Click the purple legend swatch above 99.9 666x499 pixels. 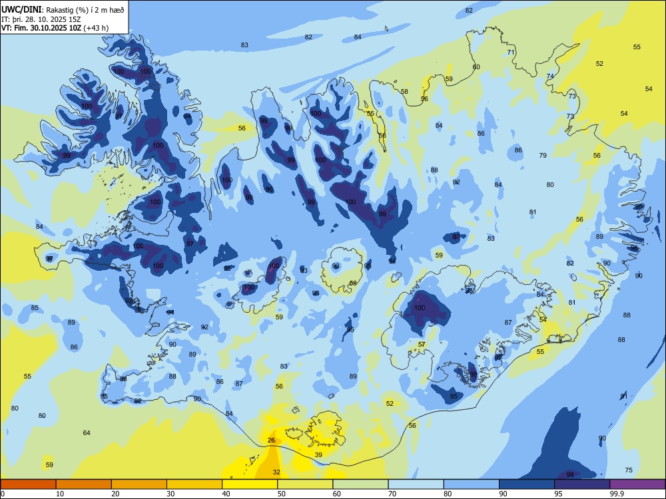pyautogui.click(x=637, y=484)
